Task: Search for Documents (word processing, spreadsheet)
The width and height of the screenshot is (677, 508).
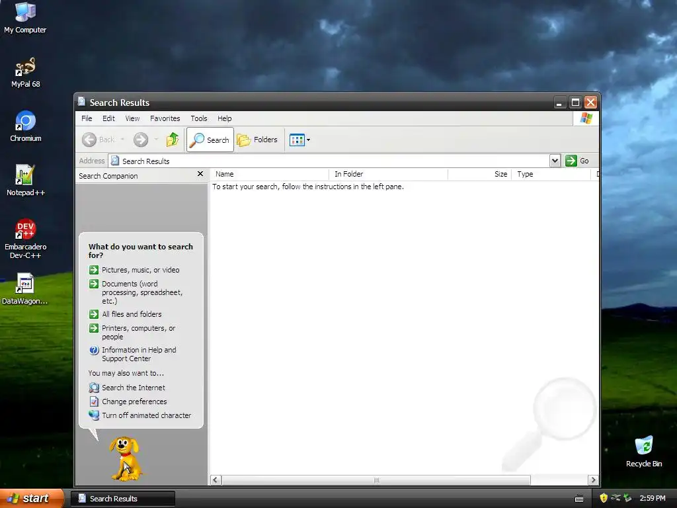Action: click(x=136, y=292)
